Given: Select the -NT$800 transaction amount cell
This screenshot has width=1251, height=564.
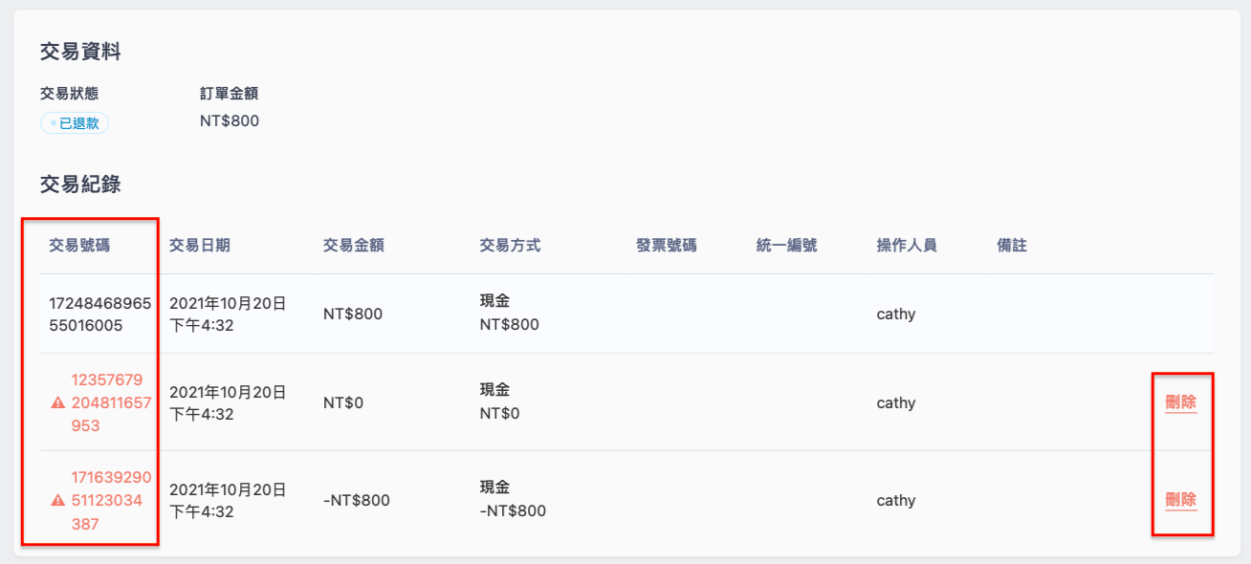Looking at the screenshot, I should click(x=357, y=500).
